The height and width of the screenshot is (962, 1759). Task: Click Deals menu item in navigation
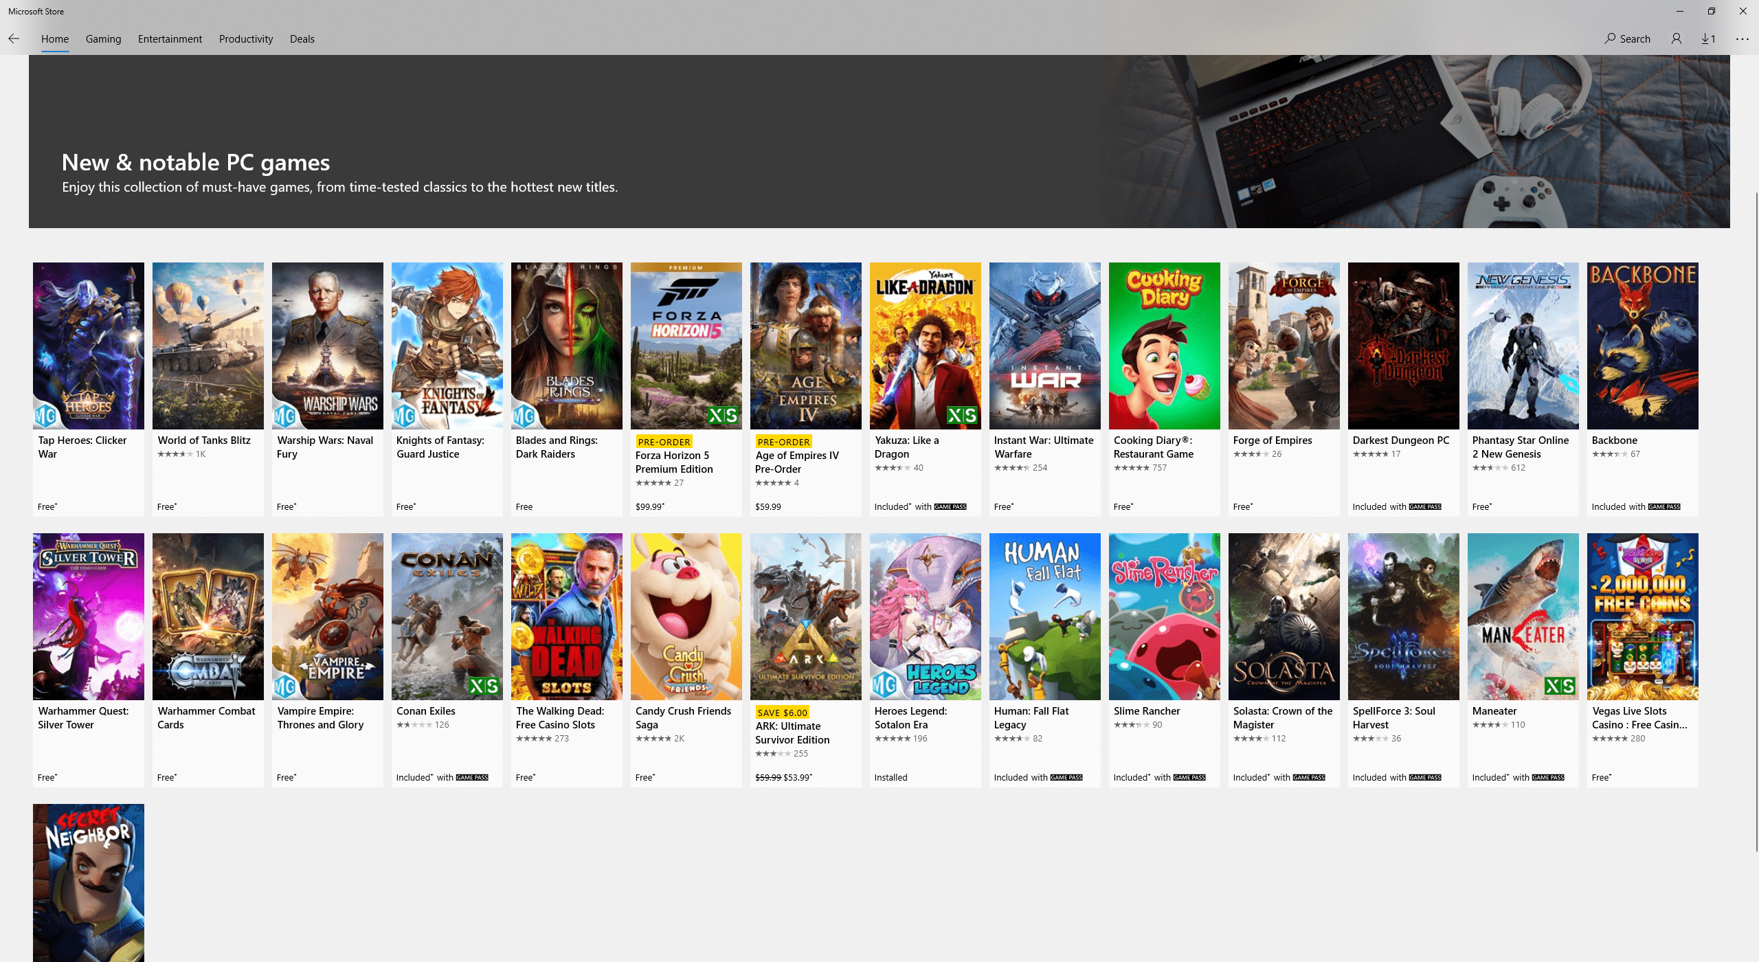point(301,38)
